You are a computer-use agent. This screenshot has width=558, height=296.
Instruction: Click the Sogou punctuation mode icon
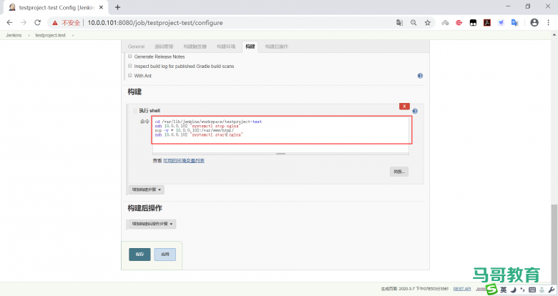pyautogui.click(x=522, y=290)
